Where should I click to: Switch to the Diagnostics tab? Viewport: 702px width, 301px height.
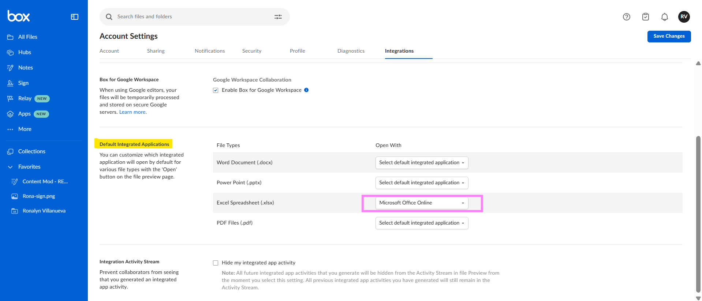(351, 51)
